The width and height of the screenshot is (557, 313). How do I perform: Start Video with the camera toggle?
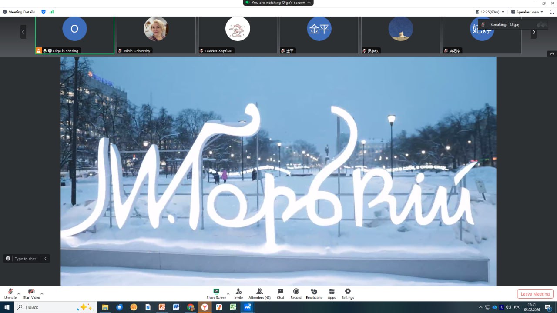click(x=31, y=291)
